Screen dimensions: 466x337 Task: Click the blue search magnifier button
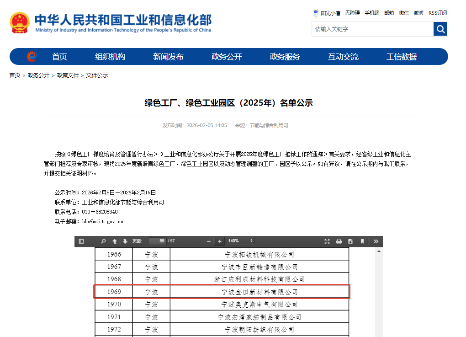(440, 29)
